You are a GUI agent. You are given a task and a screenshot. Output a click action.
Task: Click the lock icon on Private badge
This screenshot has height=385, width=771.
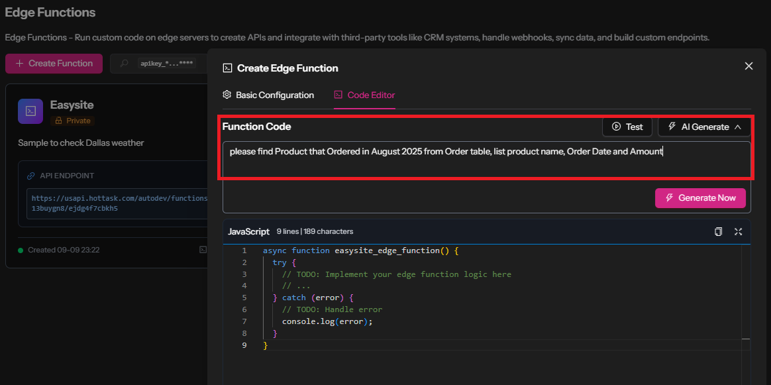(59, 121)
